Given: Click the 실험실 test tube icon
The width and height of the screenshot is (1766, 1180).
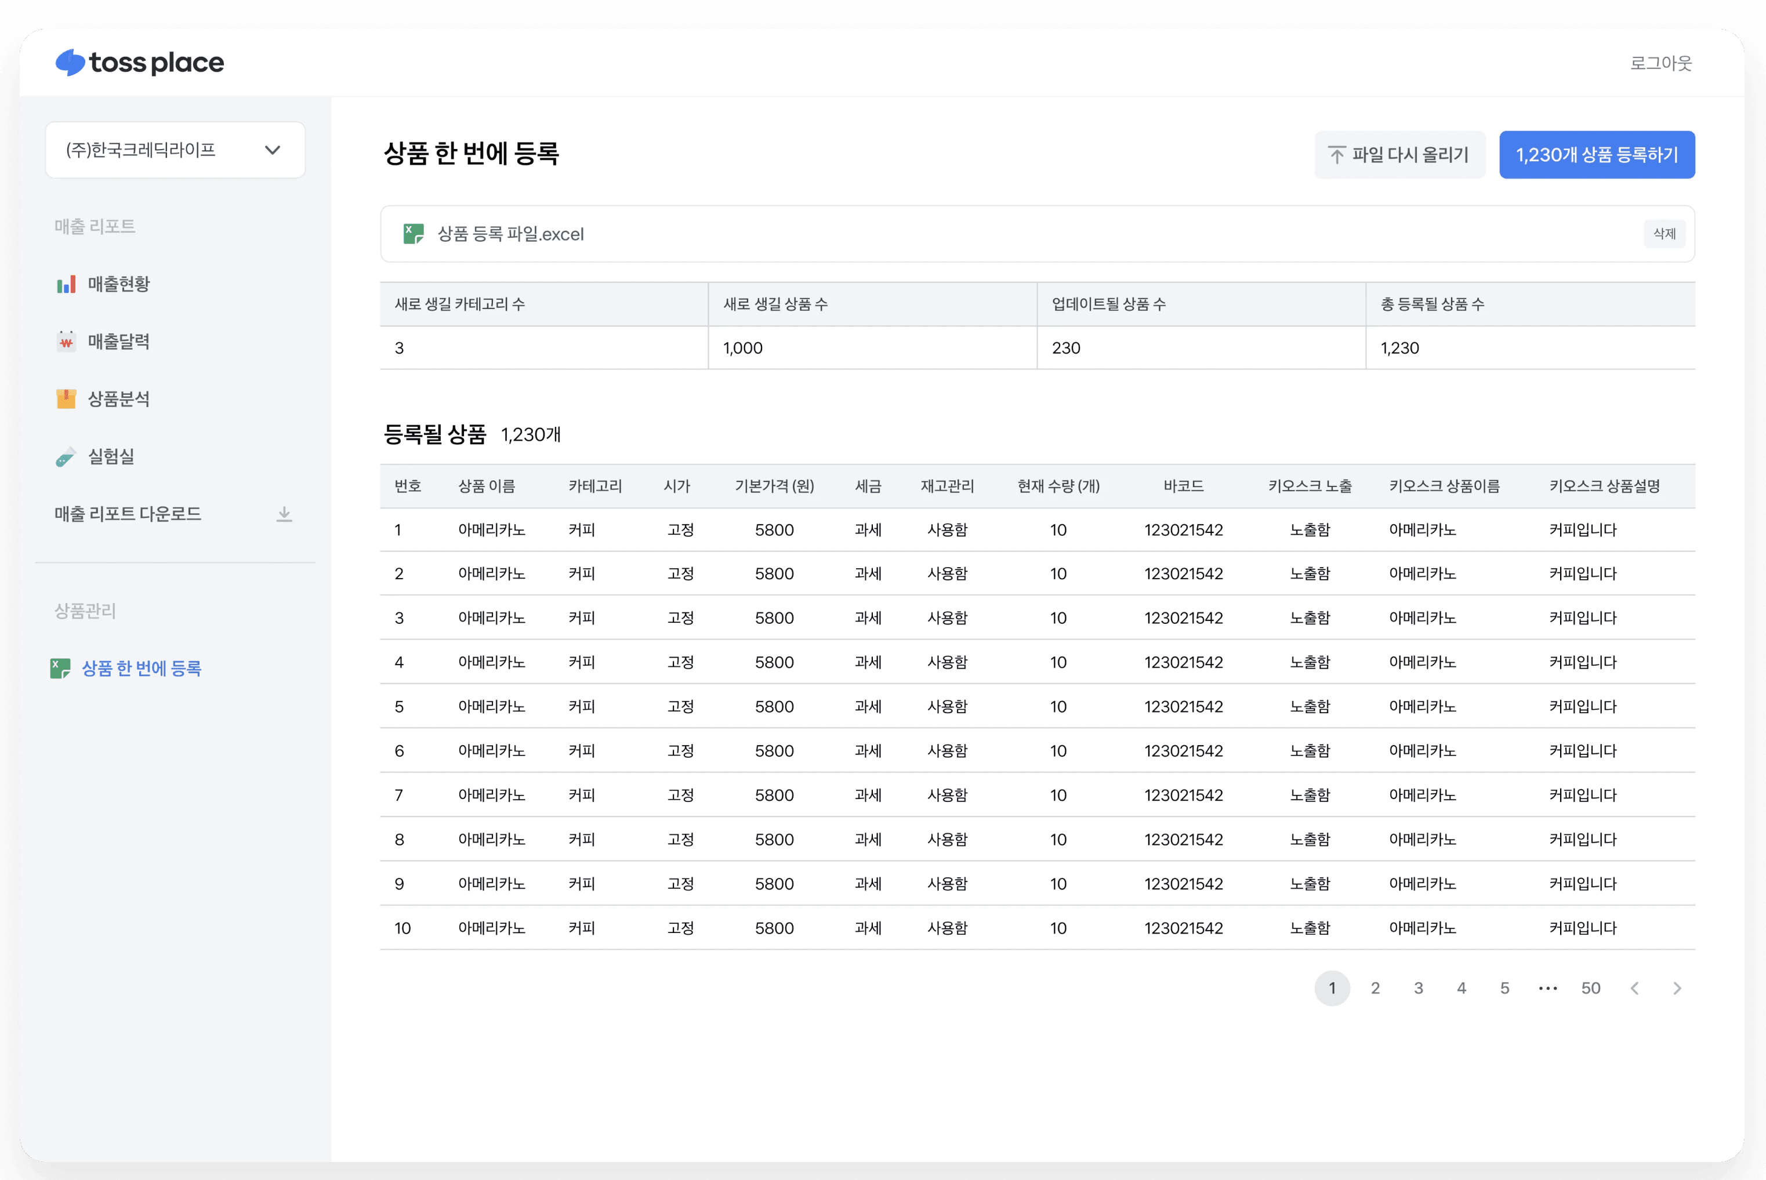Looking at the screenshot, I should (x=66, y=457).
